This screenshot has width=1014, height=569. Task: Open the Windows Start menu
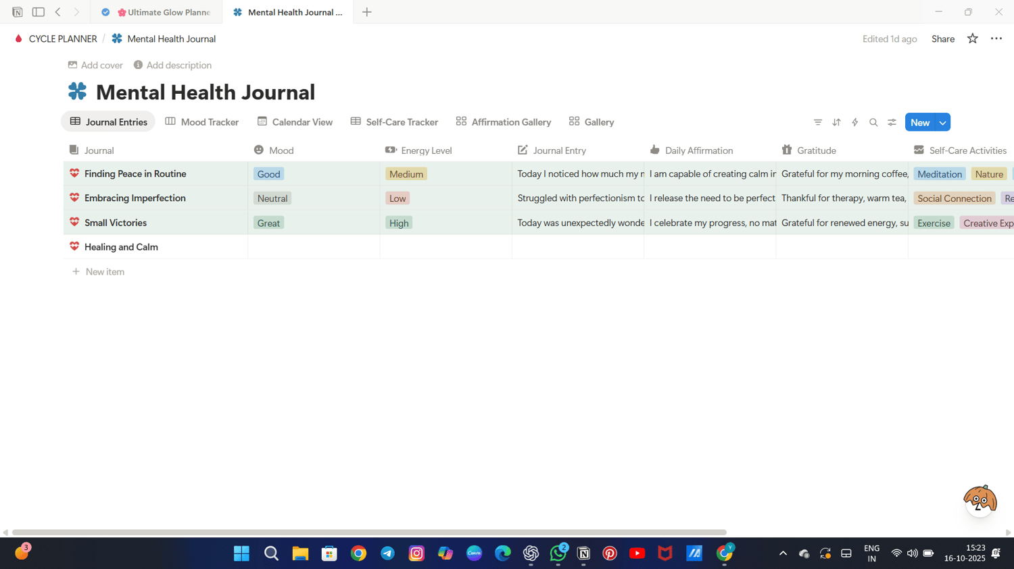pyautogui.click(x=241, y=553)
